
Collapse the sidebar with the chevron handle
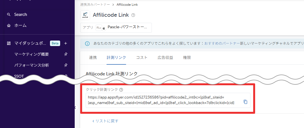tap(75, 108)
